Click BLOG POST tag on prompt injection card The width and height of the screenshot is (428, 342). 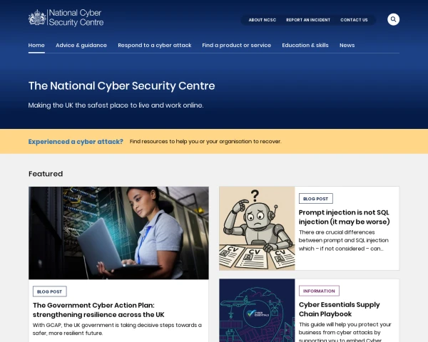tap(315, 199)
